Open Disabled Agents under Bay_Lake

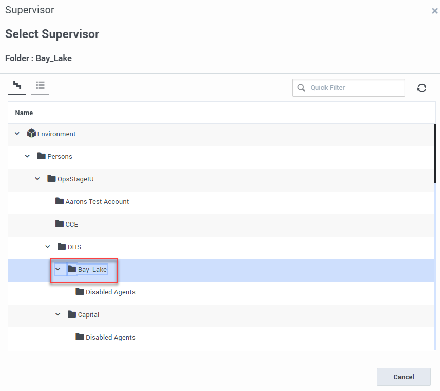[110, 292]
